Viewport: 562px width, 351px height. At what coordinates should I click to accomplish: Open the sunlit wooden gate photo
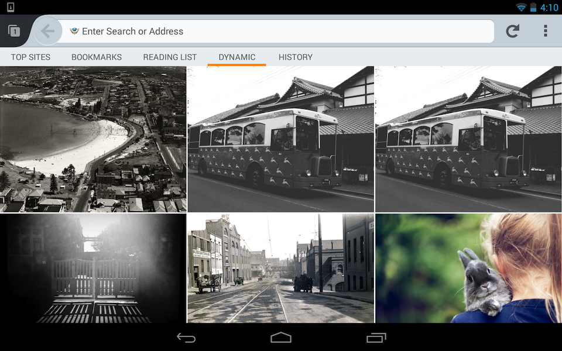pos(93,269)
